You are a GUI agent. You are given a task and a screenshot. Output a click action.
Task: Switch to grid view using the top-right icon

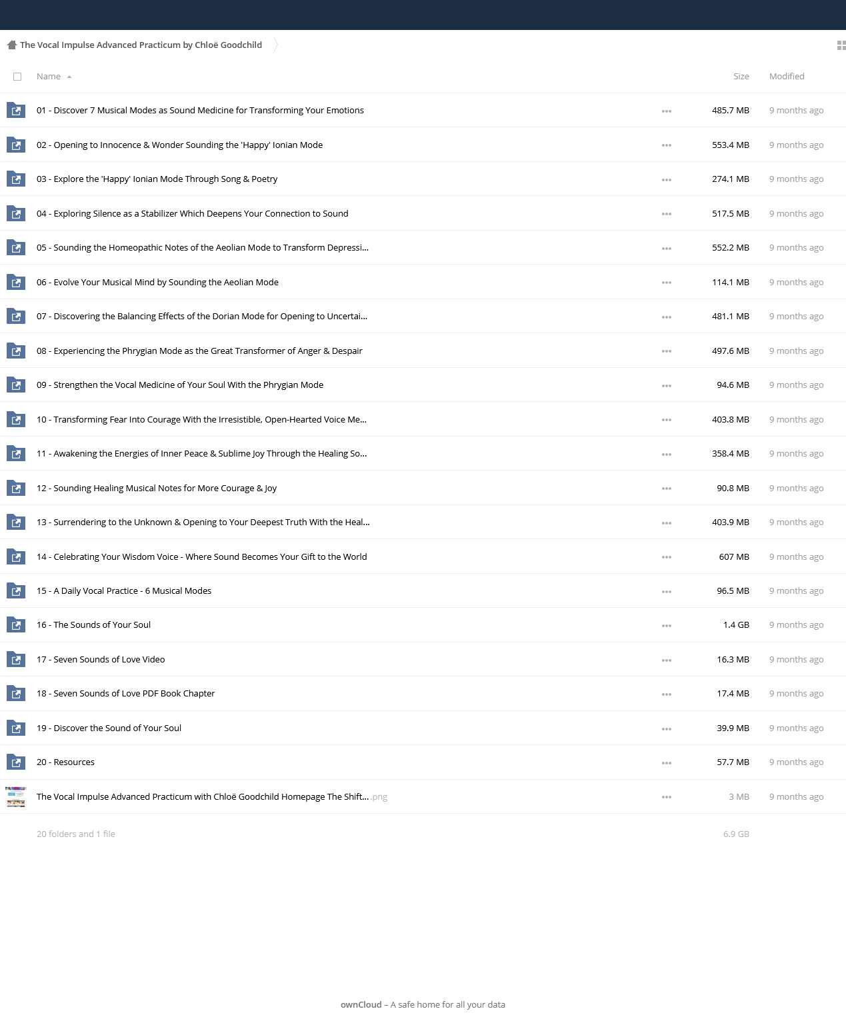(x=841, y=45)
